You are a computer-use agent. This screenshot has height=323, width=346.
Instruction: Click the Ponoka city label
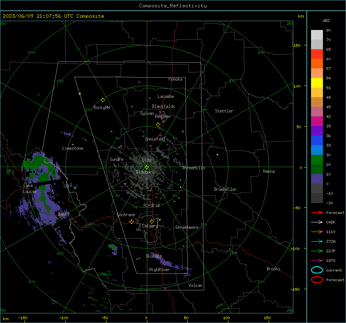coord(175,79)
